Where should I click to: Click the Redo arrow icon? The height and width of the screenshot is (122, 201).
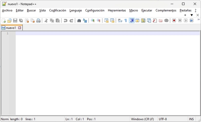point(71,21)
